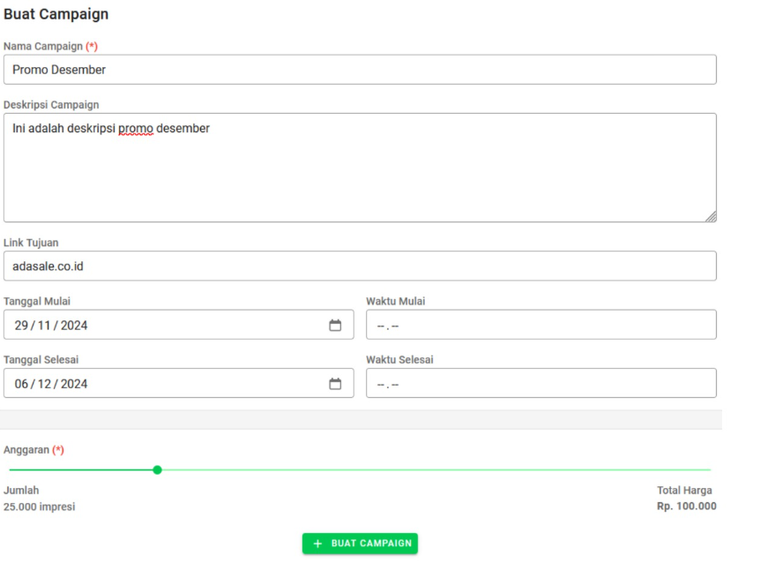
Task: Click the textarea resize handle in Deskripsi Campaign
Action: 711,217
